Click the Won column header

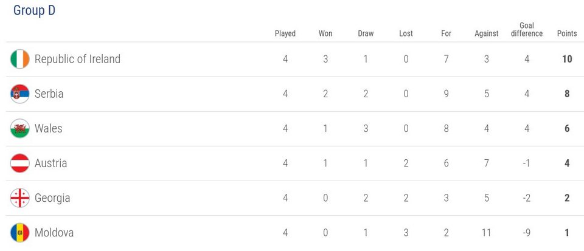coord(325,33)
